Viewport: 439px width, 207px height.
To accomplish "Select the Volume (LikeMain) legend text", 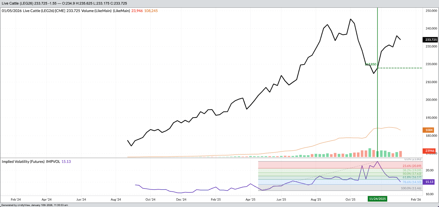I will click(x=96, y=11).
